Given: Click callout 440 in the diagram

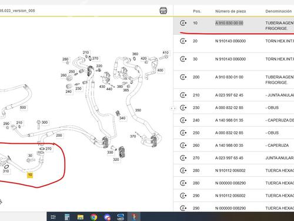Looking at the screenshot, I should 109,89.
